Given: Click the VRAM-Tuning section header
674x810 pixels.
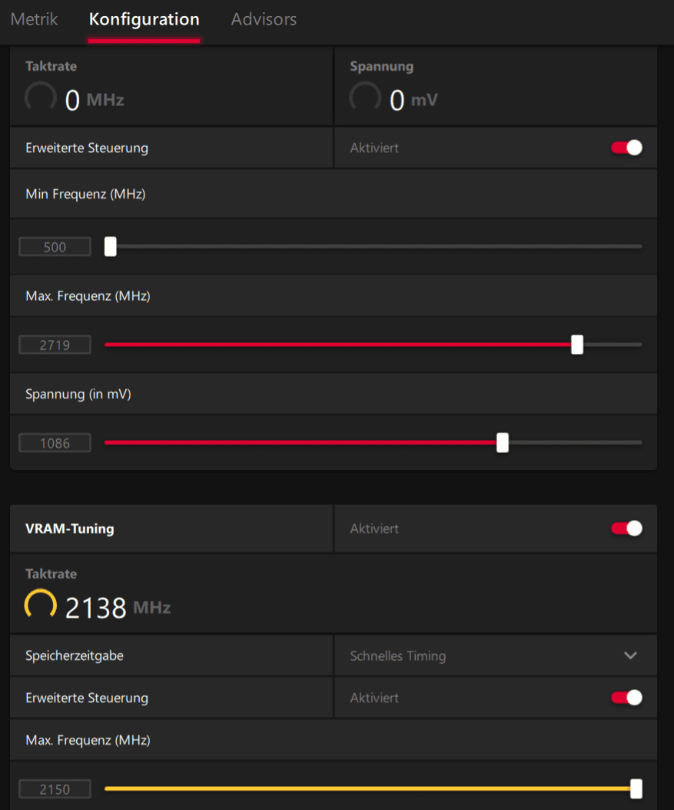Looking at the screenshot, I should [70, 528].
